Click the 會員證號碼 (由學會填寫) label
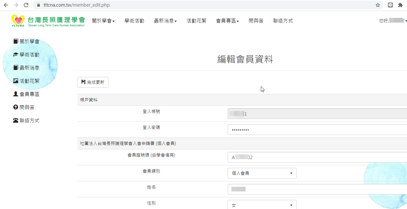407x209 pixels. click(x=151, y=155)
